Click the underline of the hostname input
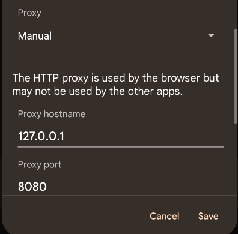This screenshot has height=234, width=238. click(x=121, y=147)
